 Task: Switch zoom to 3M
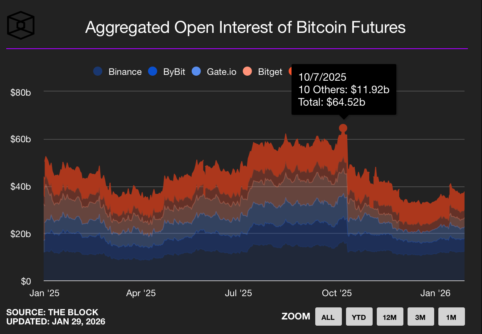tap(420, 317)
